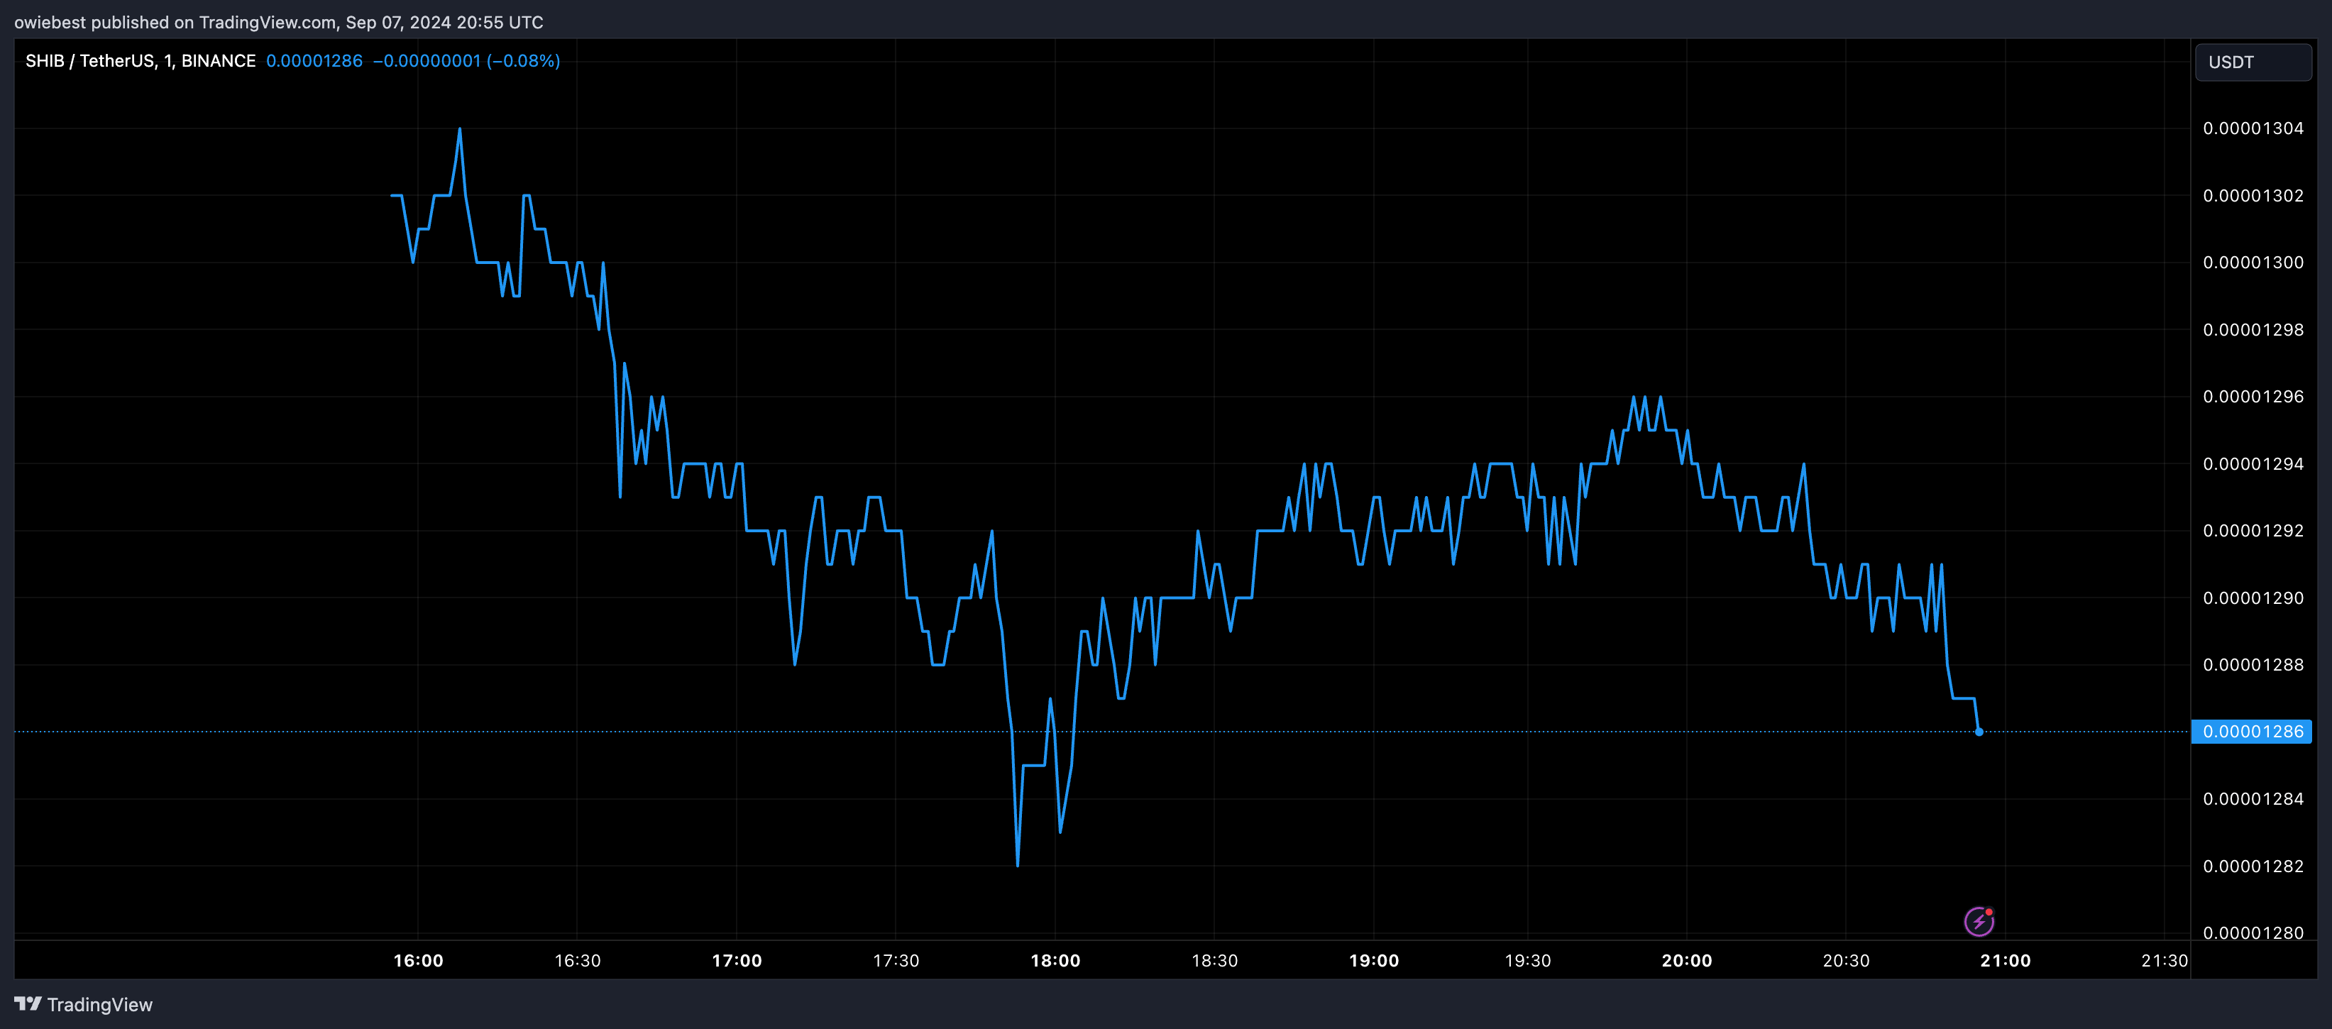Click the TradingView wordmark at the bottom

(99, 1005)
